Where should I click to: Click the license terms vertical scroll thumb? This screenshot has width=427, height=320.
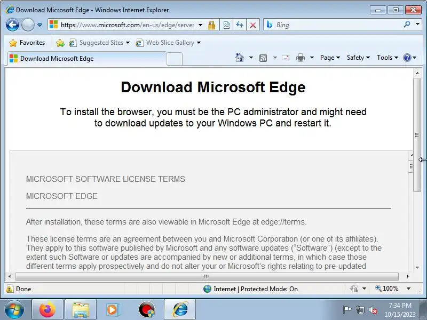click(x=410, y=166)
